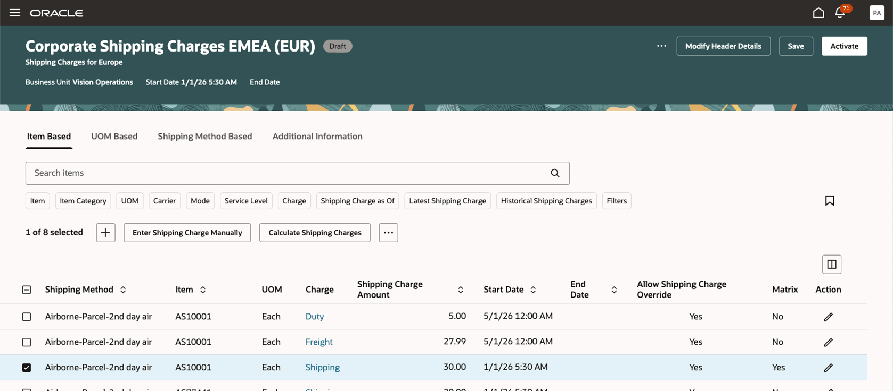Open Latest Shipping Charge filter
This screenshot has width=893, height=391.
click(x=447, y=201)
